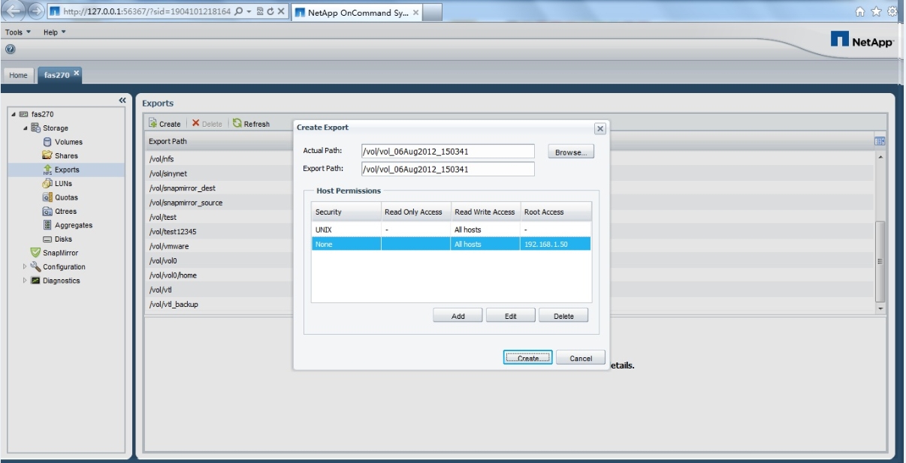Select the None security row
Viewport: 906px width, 463px height.
451,244
